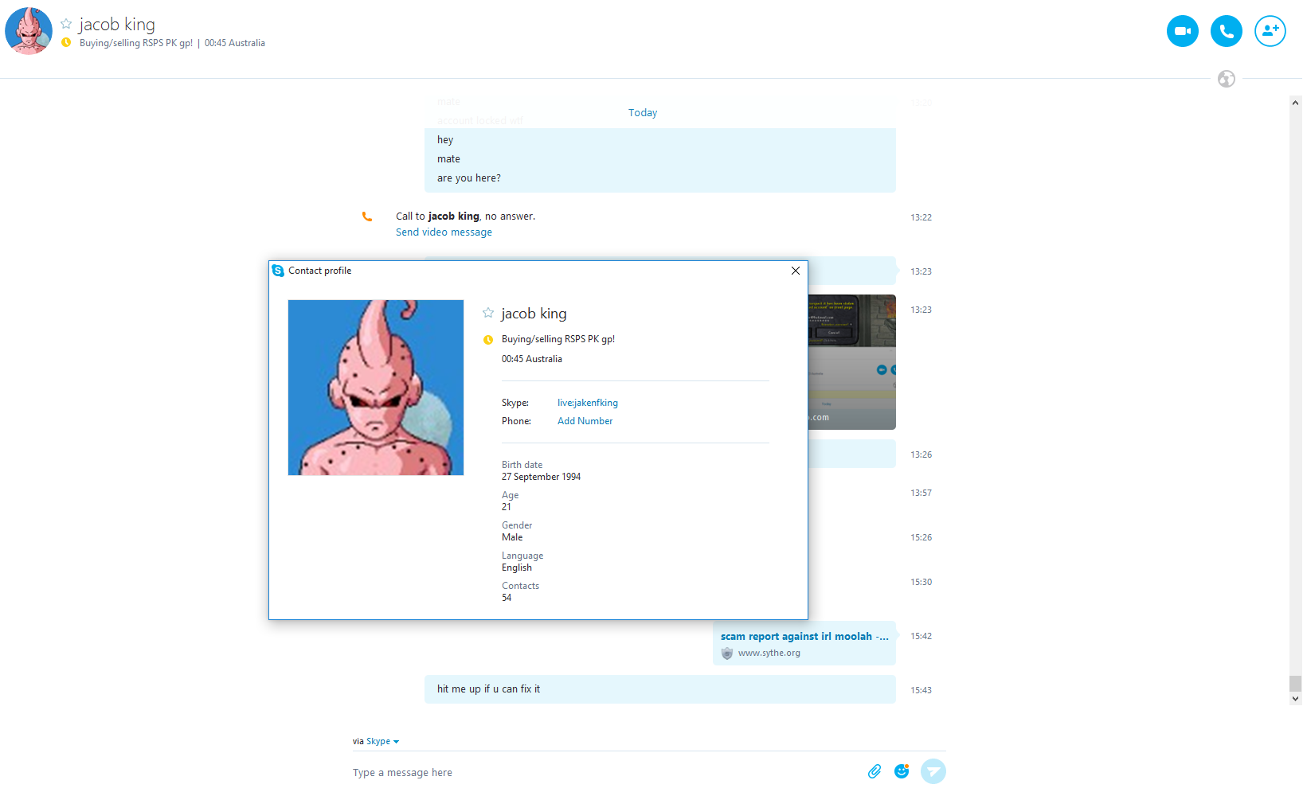The image size is (1303, 788).
Task: Toggle favorite star in Contact profile dialog
Action: [x=488, y=313]
